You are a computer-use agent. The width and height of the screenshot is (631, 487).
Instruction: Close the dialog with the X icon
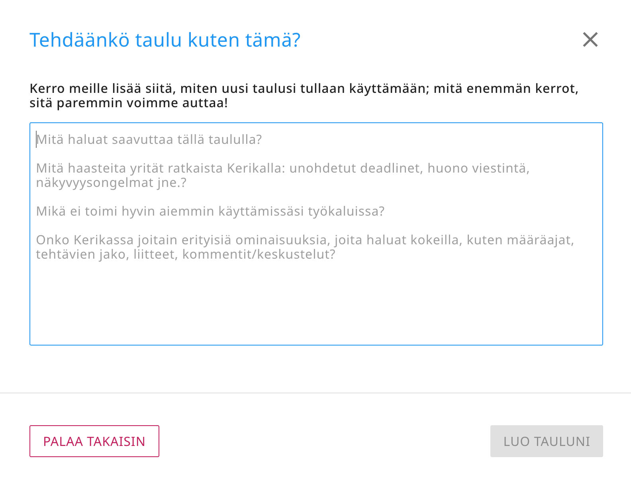pyautogui.click(x=590, y=40)
